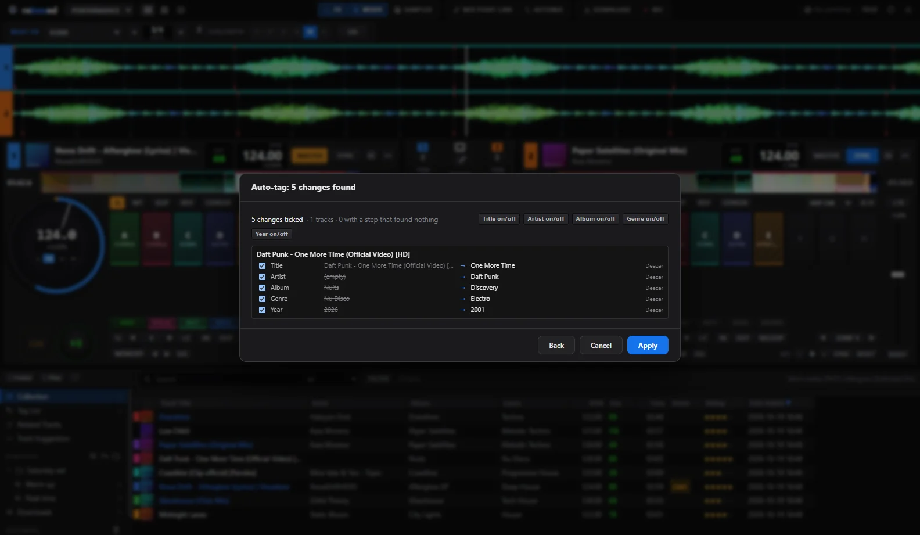Click the Deezer source on Title row

[654, 266]
